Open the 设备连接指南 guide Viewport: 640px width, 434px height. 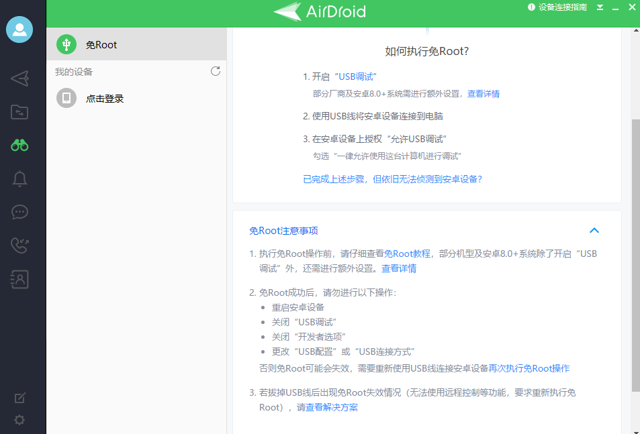557,7
